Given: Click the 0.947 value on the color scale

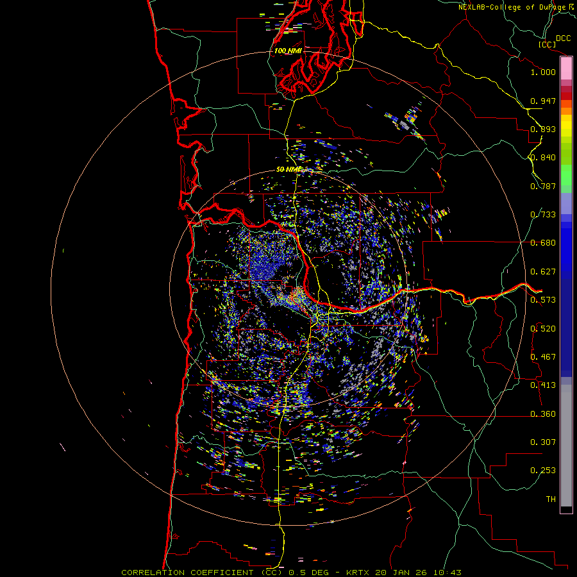Looking at the screenshot, I should 543,101.
